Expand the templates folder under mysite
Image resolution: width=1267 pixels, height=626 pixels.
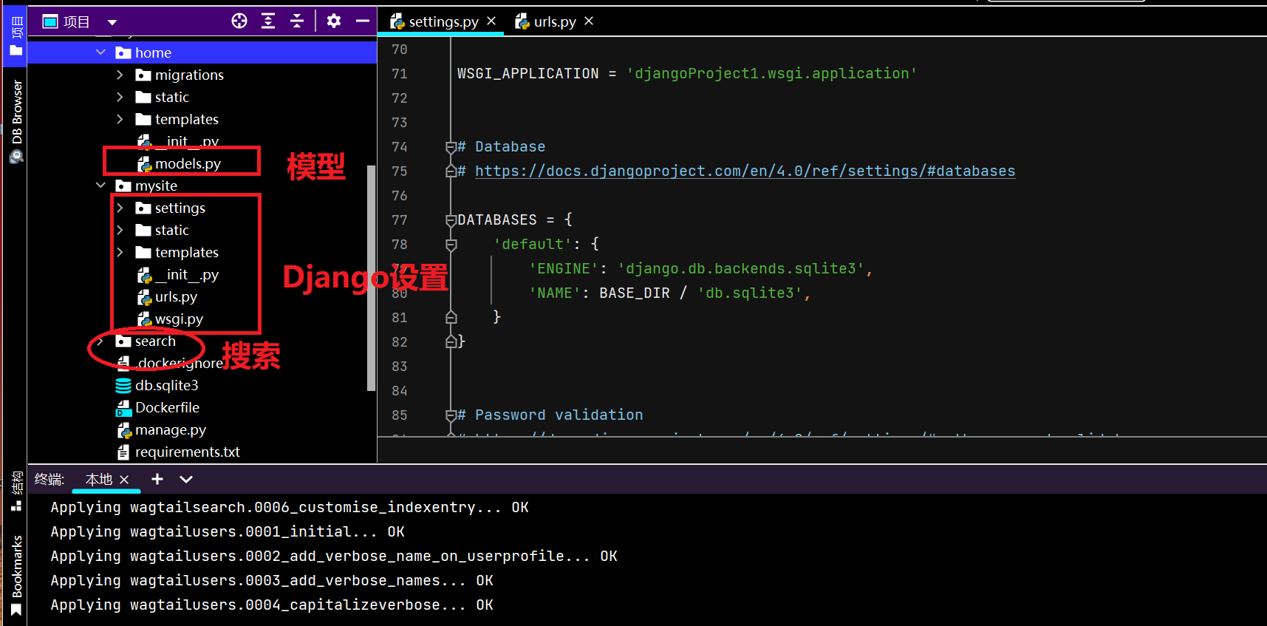pos(120,252)
